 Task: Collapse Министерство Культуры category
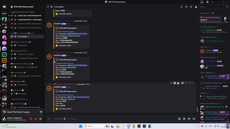tap(23, 64)
